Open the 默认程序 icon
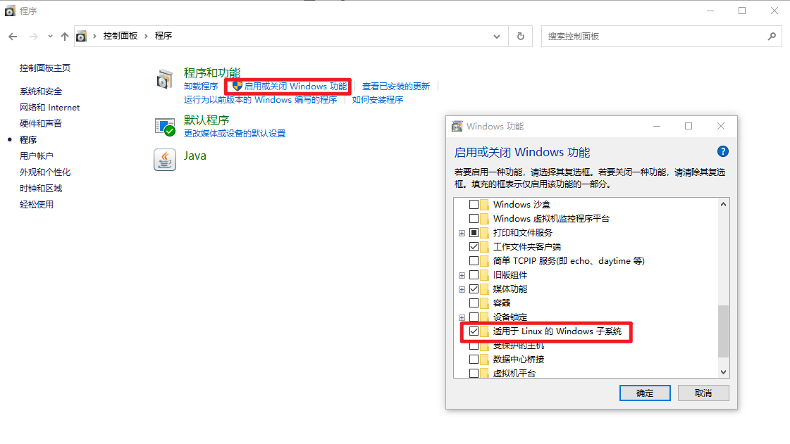The height and width of the screenshot is (444, 790). 165,127
